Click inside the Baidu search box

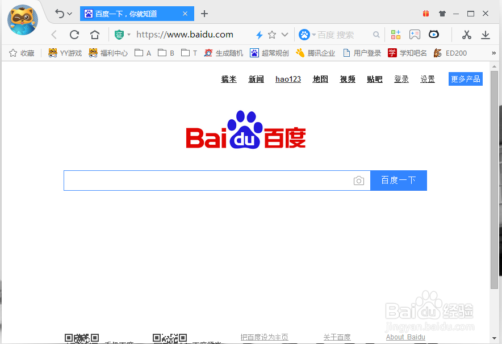(210, 181)
